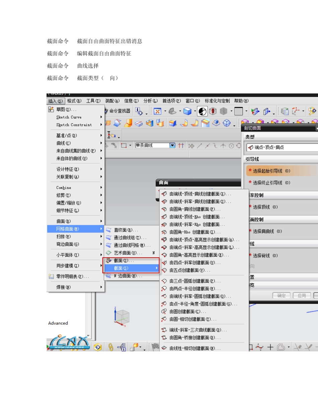Screen dimensions: 318x412
Task: Click the WCS orientation icon in top toolbar
Action: pos(296,111)
